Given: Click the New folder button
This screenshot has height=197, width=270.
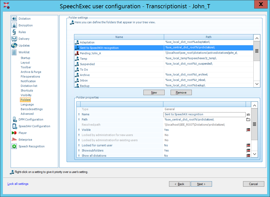Looking at the screenshot, I should [x=154, y=93].
